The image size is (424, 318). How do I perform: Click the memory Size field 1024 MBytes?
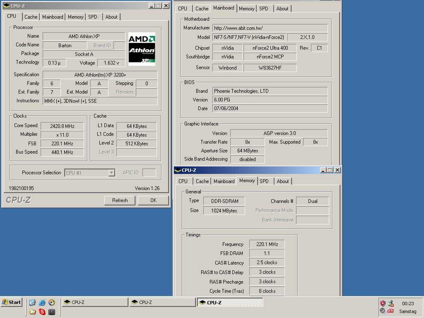[224, 211]
